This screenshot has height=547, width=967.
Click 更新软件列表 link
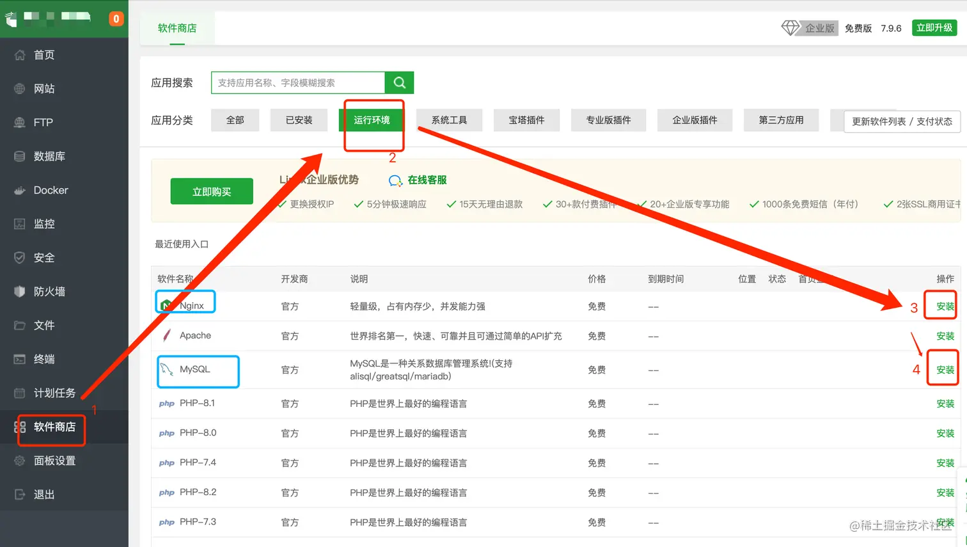(879, 122)
